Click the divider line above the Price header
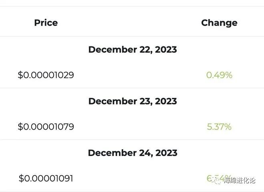The image size is (264, 192). pos(132,6)
